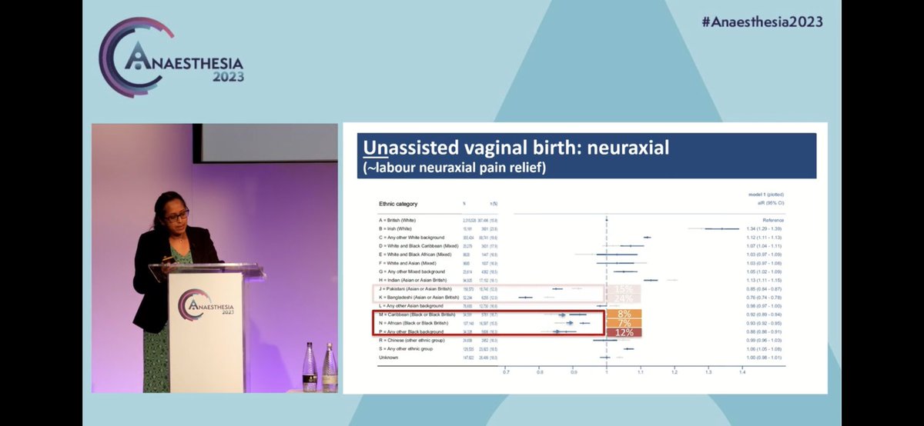Image resolution: width=924 pixels, height=426 pixels.
Task: Select 'R = Chinese (other ethnic group)' row
Action: [x=410, y=340]
